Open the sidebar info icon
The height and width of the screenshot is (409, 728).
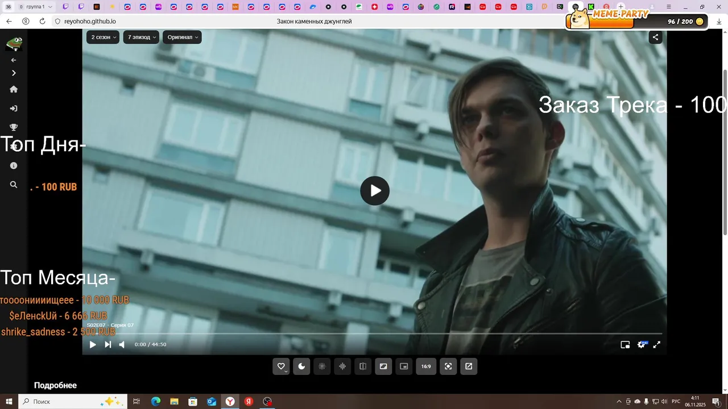[14, 166]
